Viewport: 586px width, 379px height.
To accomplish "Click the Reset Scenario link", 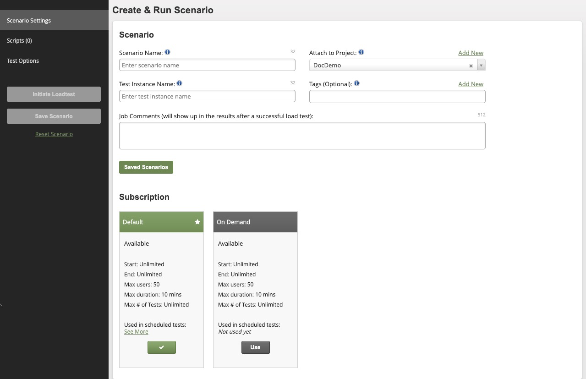I will 54,134.
